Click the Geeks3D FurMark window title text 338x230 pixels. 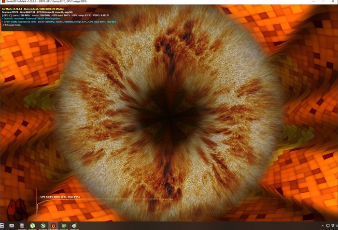point(46,1)
